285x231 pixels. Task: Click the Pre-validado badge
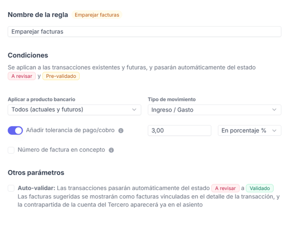tap(61, 76)
